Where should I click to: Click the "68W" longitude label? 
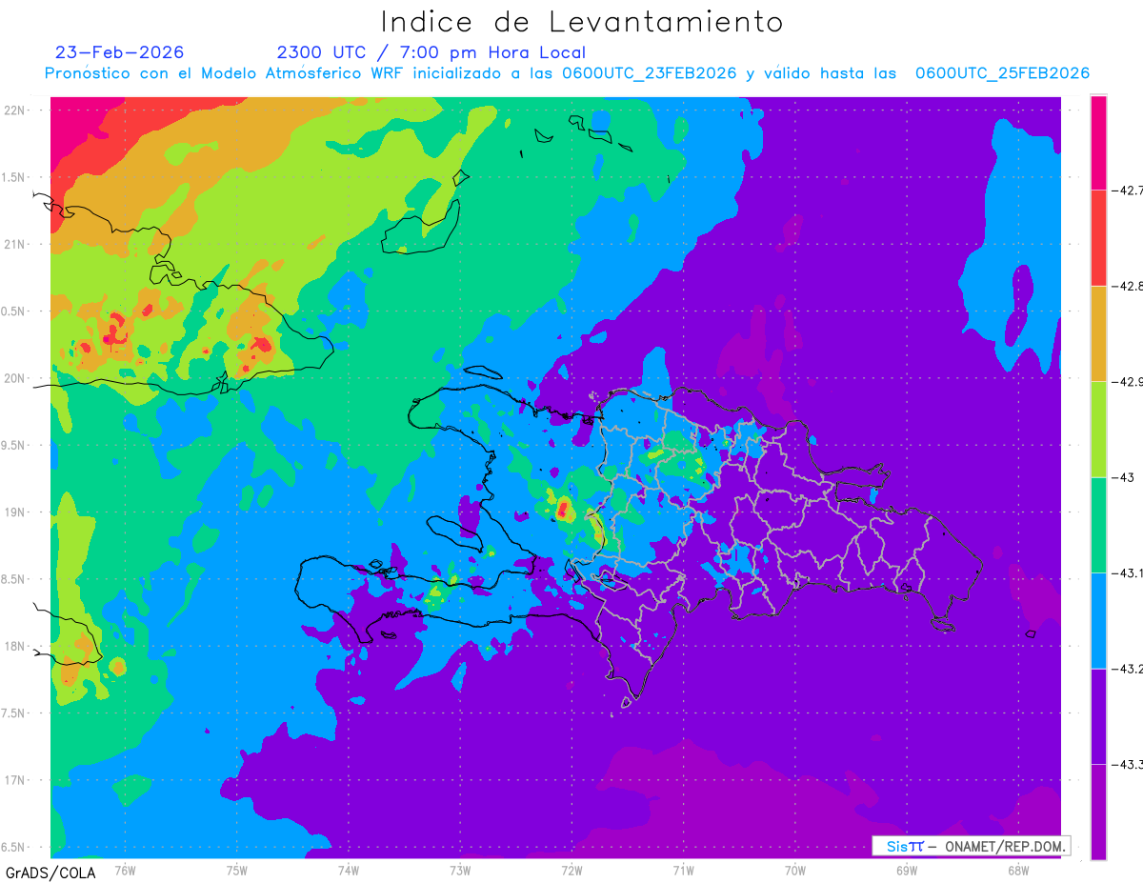pyautogui.click(x=1018, y=870)
